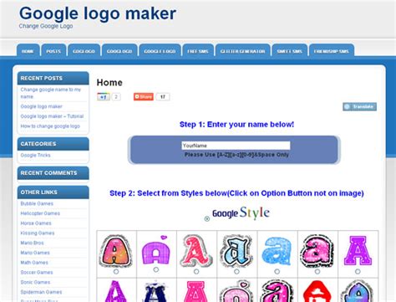This screenshot has height=302, width=396.
Task: Select radio under pink black-outlined a
Action: 317,271
